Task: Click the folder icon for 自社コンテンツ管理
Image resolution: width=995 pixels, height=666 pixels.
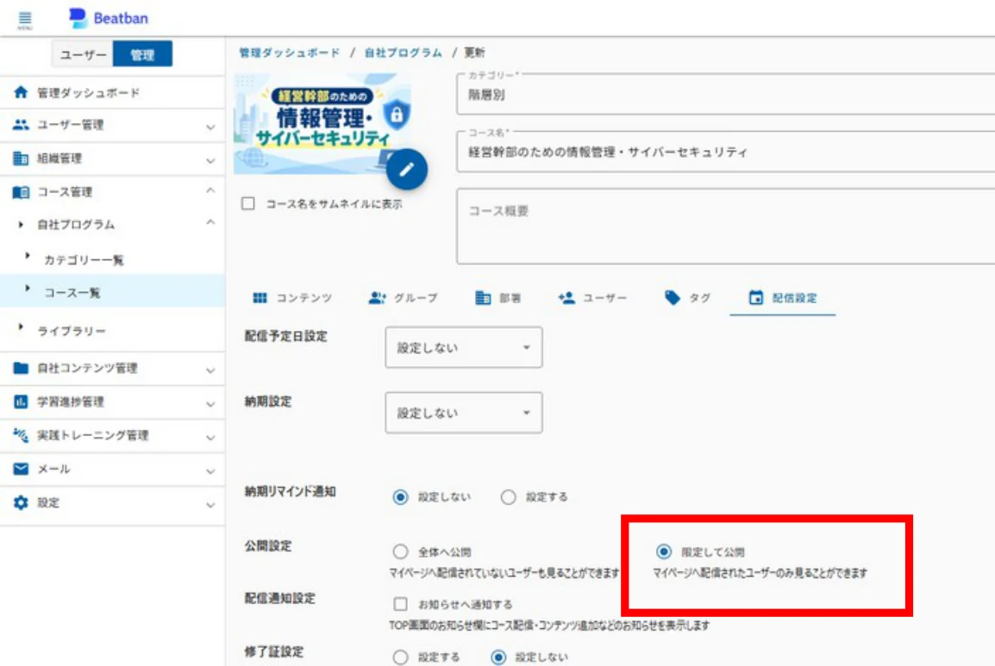Action: coord(21,368)
